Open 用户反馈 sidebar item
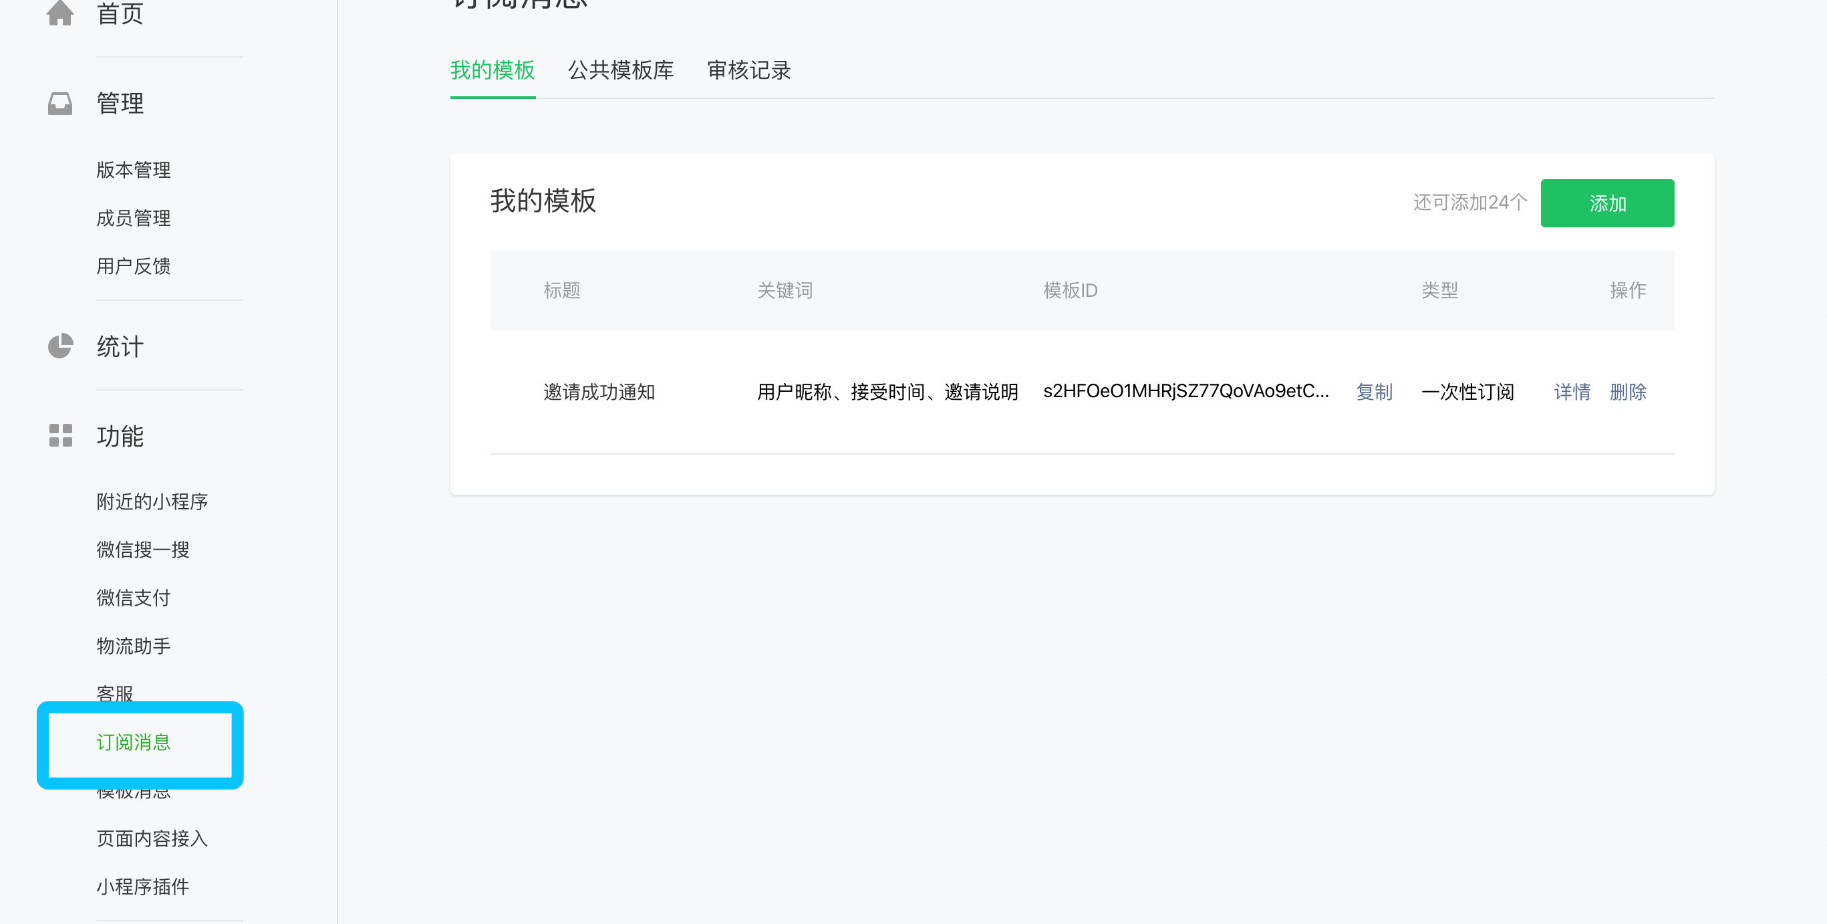This screenshot has width=1827, height=924. [x=134, y=266]
